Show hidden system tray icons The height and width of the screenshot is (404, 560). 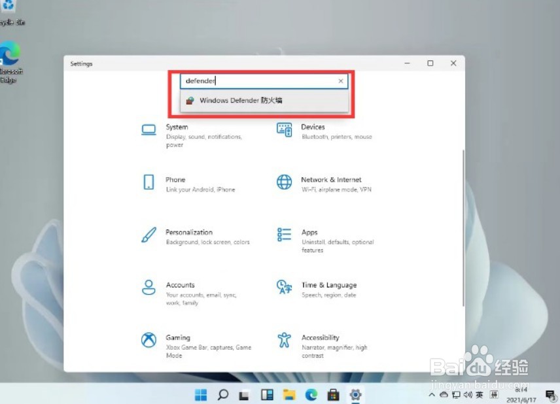pos(432,395)
